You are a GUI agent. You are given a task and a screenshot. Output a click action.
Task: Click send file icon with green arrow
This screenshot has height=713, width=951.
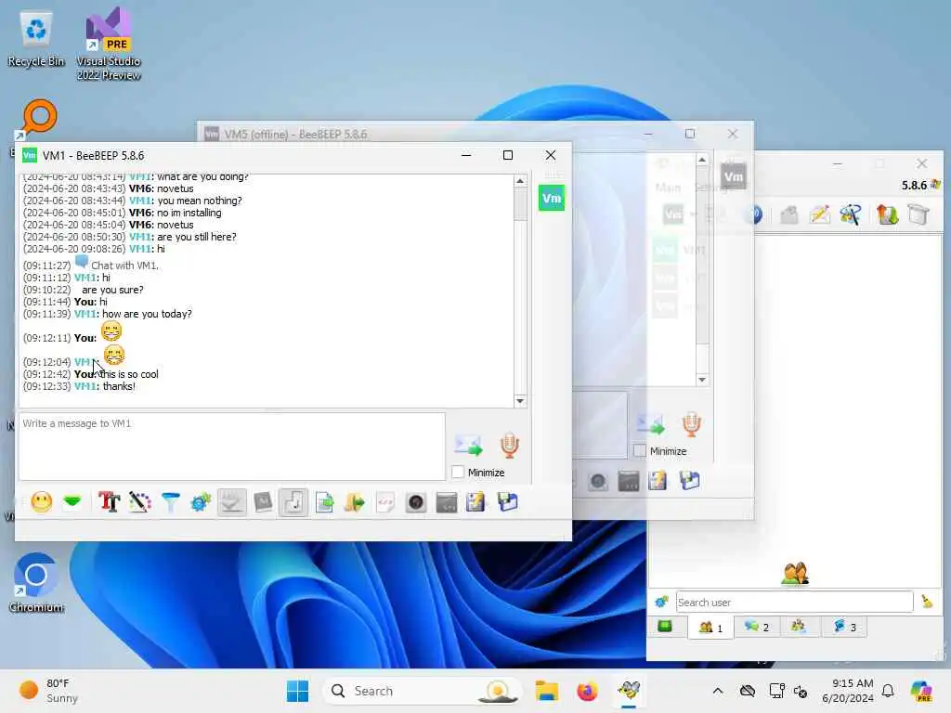click(x=324, y=502)
